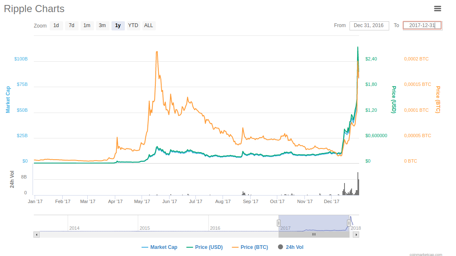Screen dimensions: 456x256
Task: Click the $50B market cap axis label
Action: click(22, 110)
